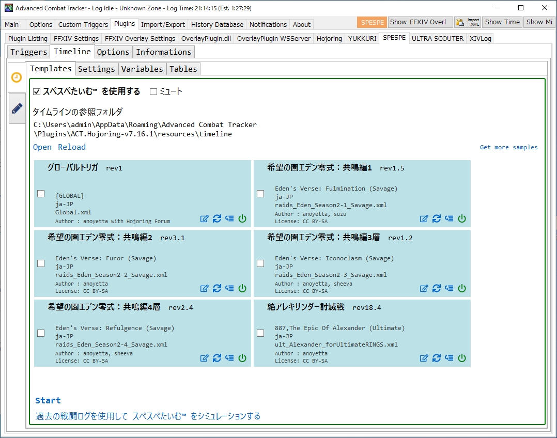This screenshot has height=438, width=557.
Task: Open the list icon for 絶アレキサンダー討滅戦
Action: coord(449,358)
